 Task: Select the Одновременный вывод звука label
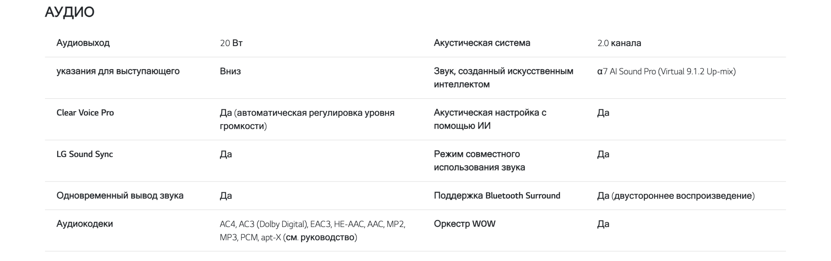[120, 196]
